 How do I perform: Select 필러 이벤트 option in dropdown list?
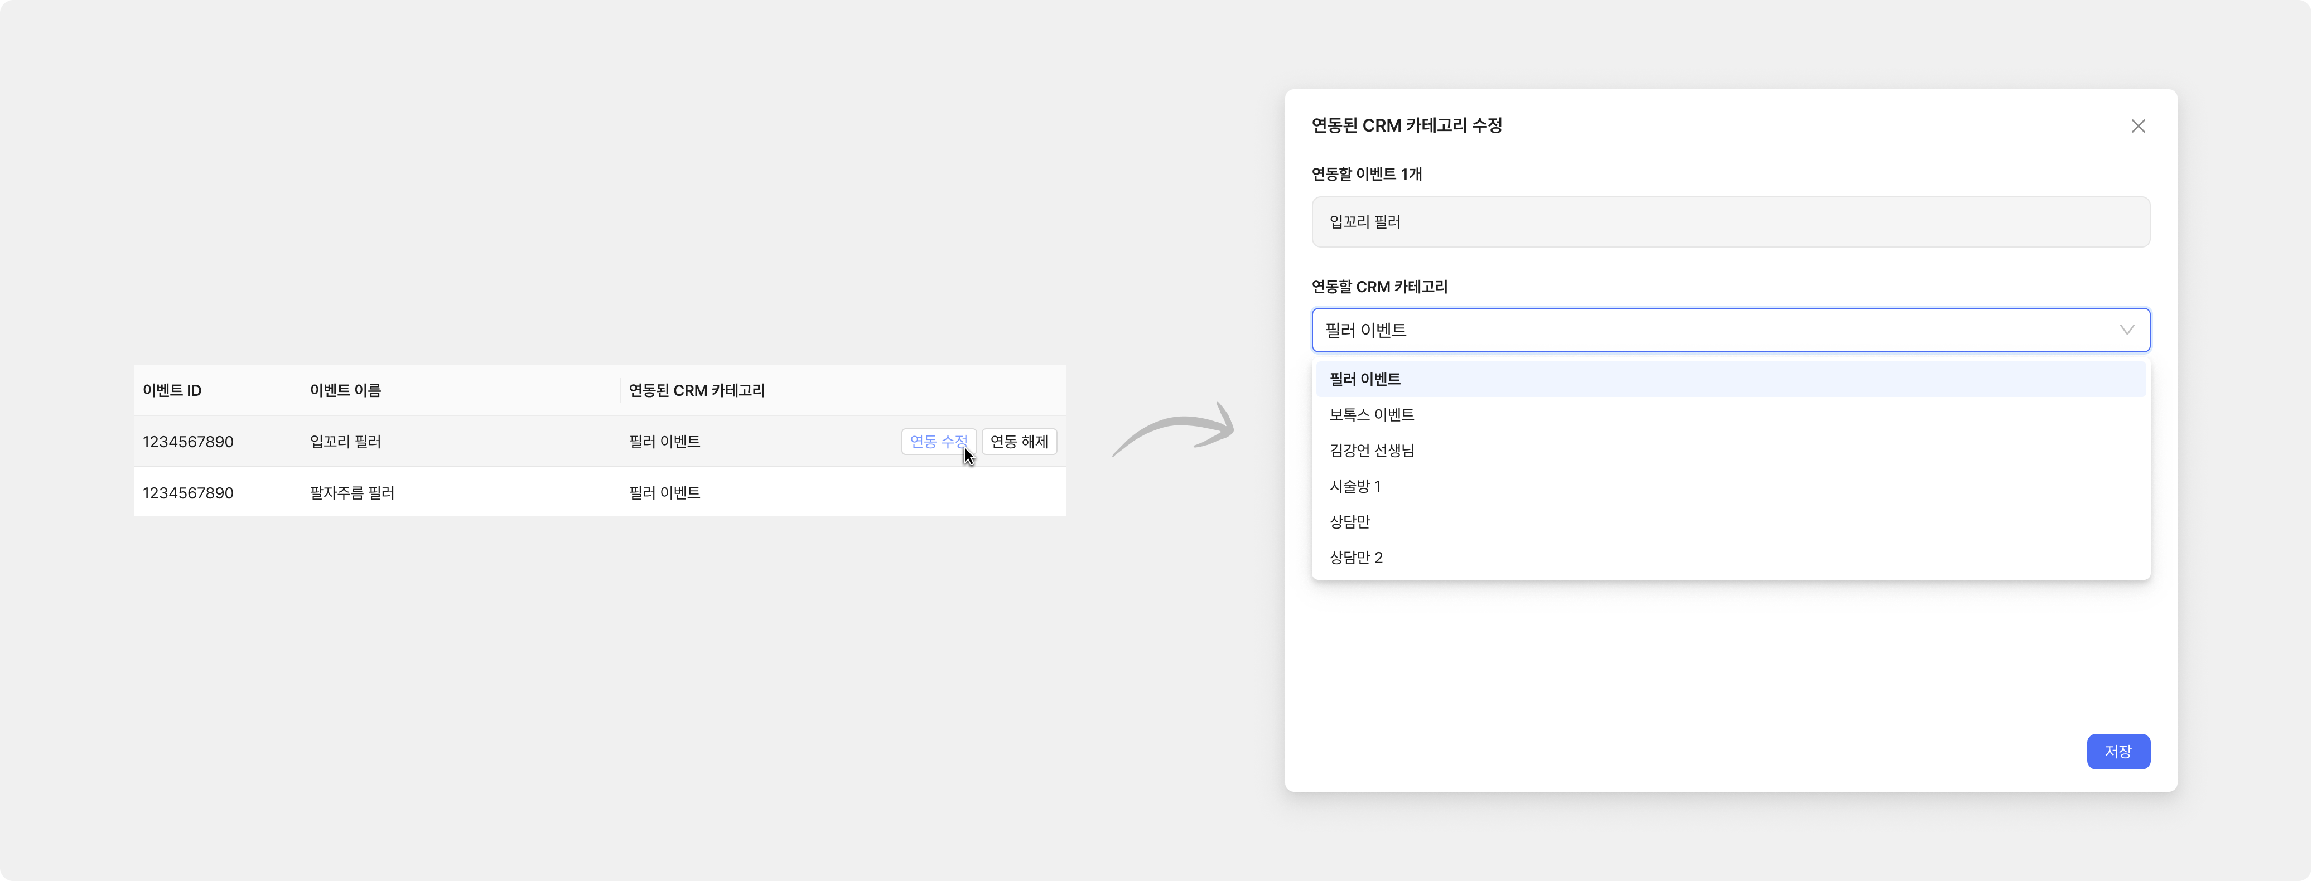[x=1365, y=380]
